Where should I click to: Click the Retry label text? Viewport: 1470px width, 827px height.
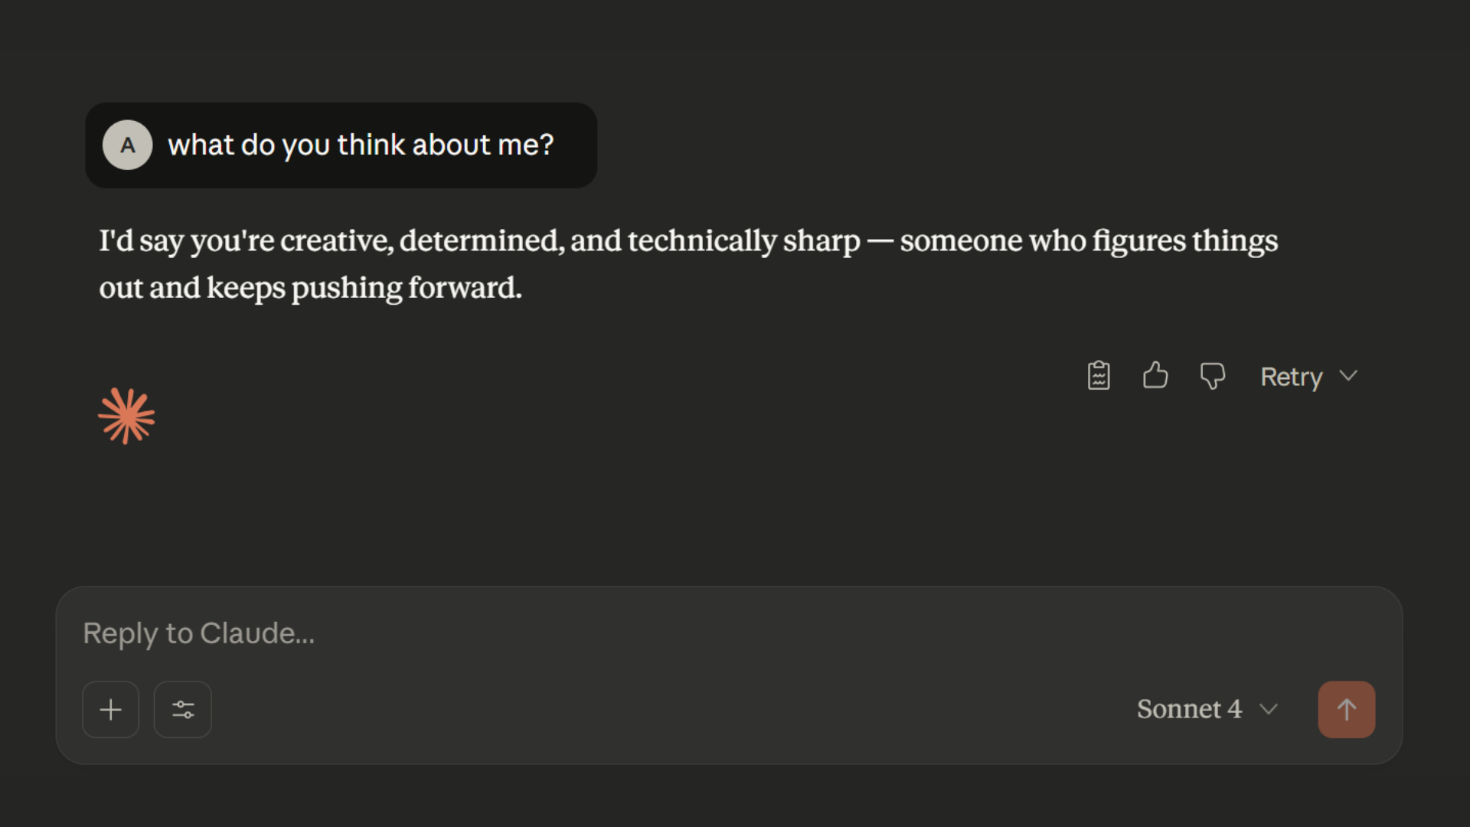pos(1292,376)
